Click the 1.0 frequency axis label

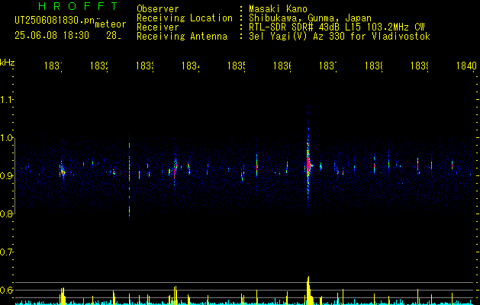7,138
